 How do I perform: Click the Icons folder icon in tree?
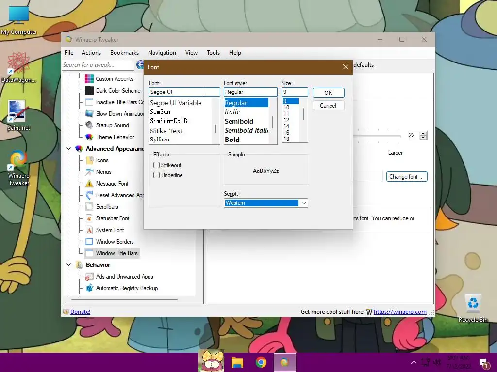coord(90,160)
